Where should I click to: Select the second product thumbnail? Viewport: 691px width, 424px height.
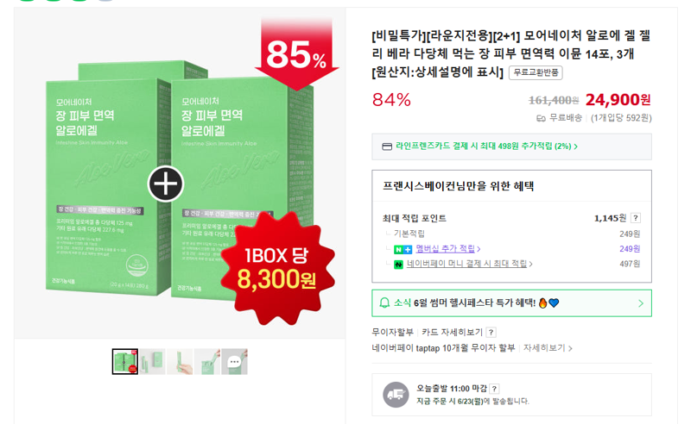coord(153,362)
